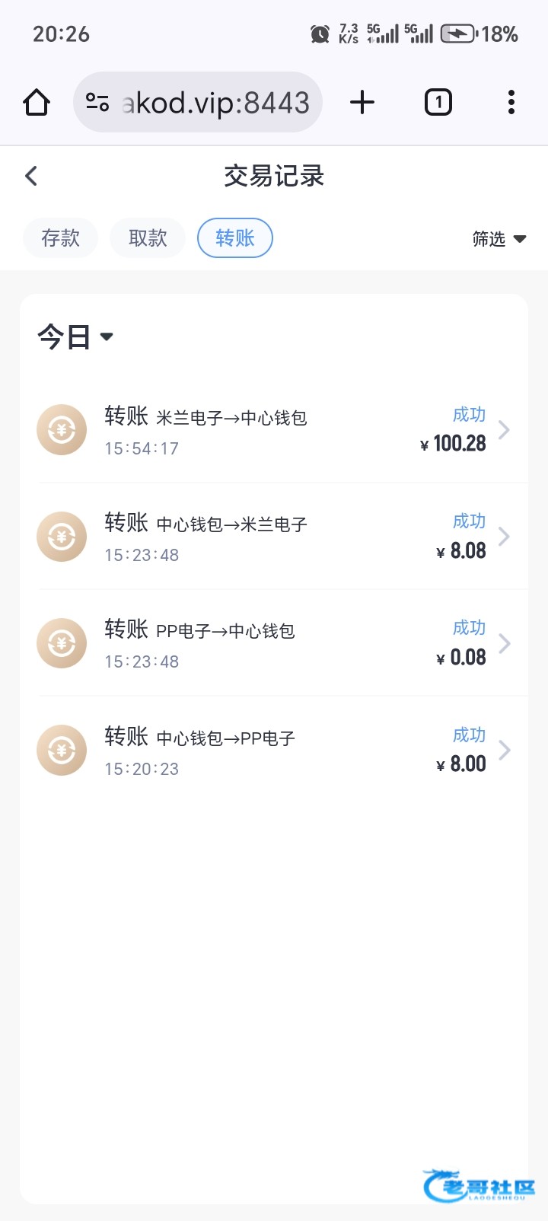Viewport: 548px width, 1221px height.
Task: Open details chevron for ¥0.08 transfer
Action: click(x=504, y=643)
